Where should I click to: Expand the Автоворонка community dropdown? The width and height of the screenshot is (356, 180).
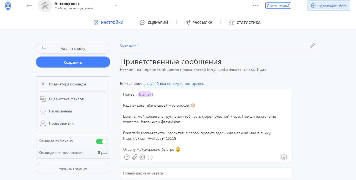pos(116,5)
